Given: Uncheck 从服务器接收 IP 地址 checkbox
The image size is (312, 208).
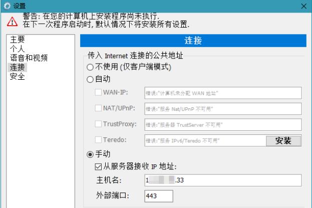Looking at the screenshot, I should pyautogui.click(x=98, y=166).
